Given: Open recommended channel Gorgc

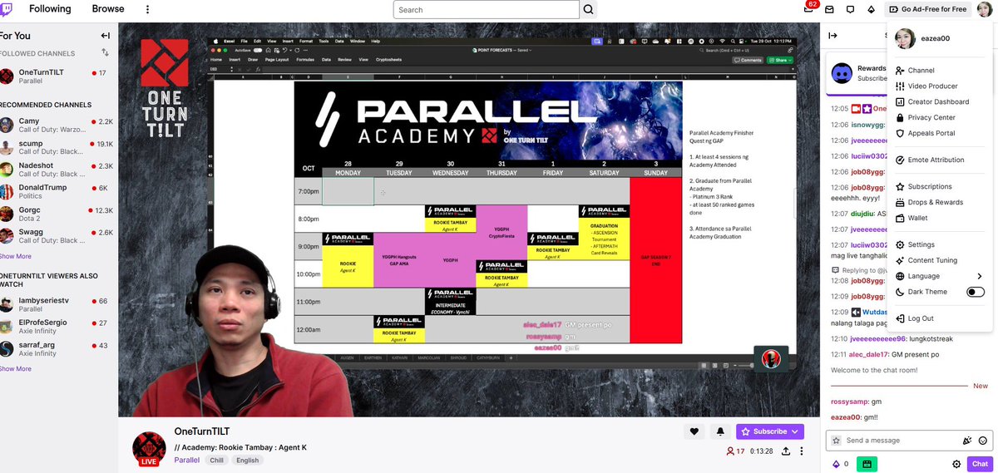Looking at the screenshot, I should click(x=55, y=214).
